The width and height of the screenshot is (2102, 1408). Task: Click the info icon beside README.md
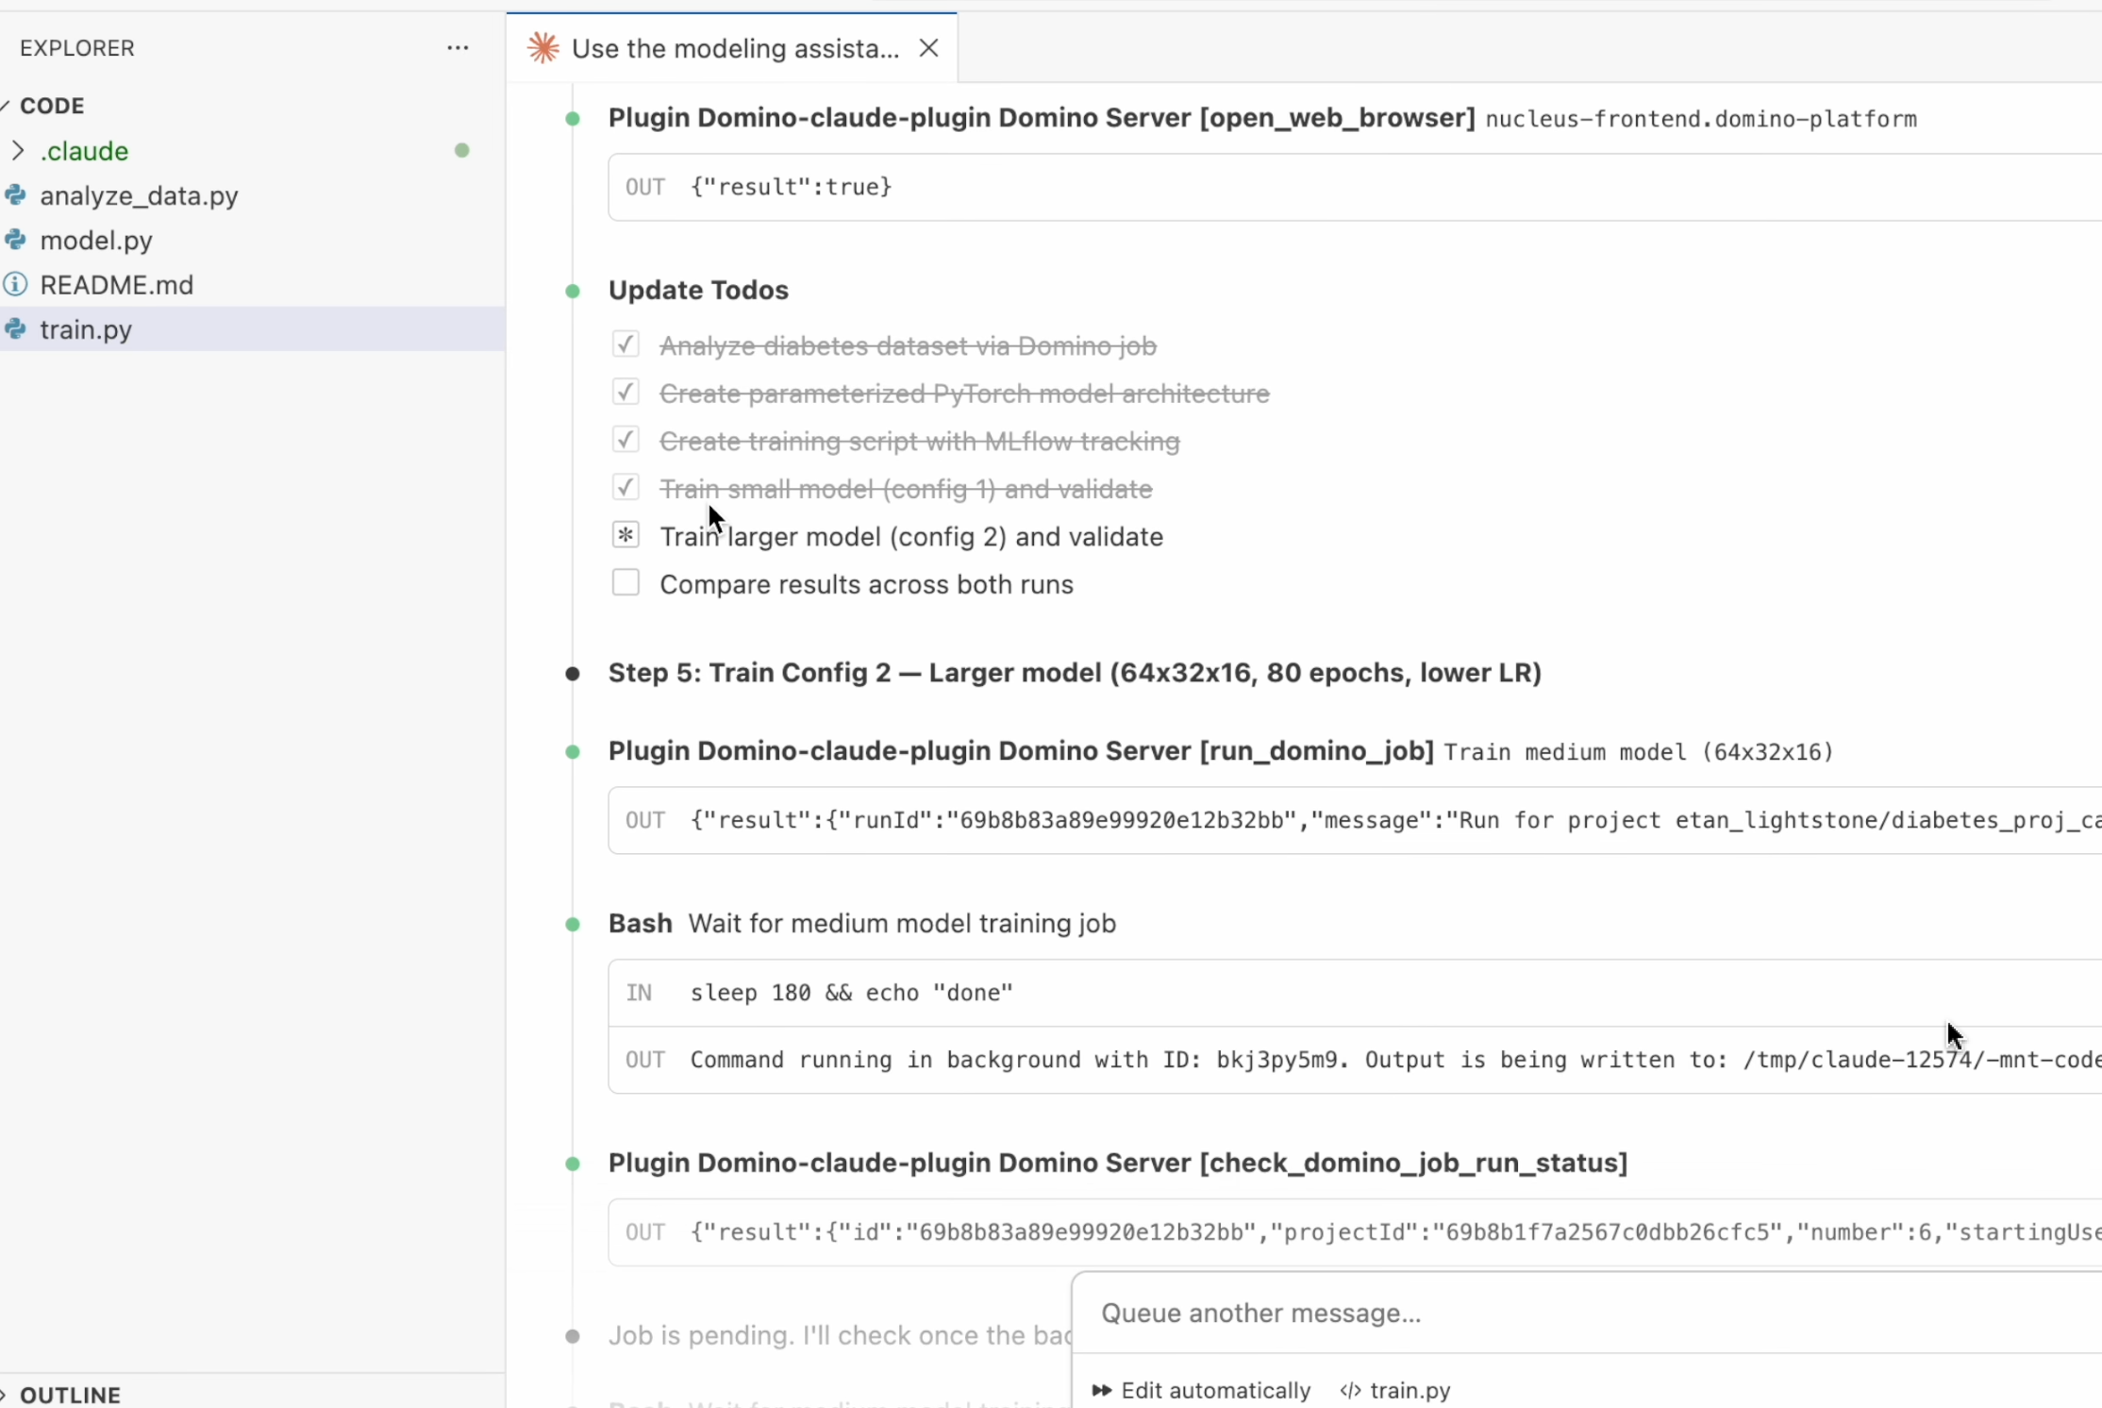pyautogui.click(x=15, y=284)
